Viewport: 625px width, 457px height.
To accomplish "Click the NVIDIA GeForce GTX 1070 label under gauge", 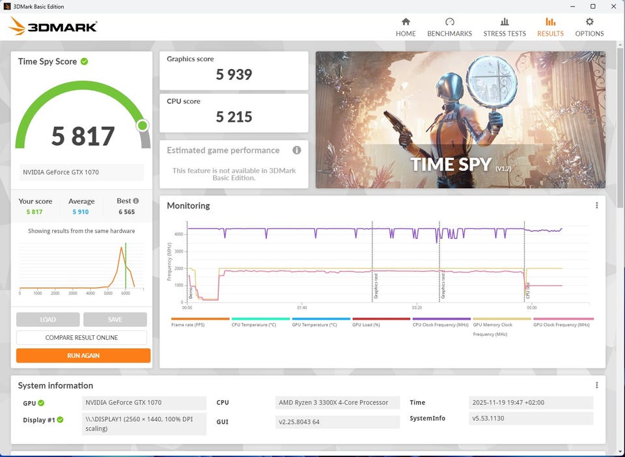I will pyautogui.click(x=81, y=172).
